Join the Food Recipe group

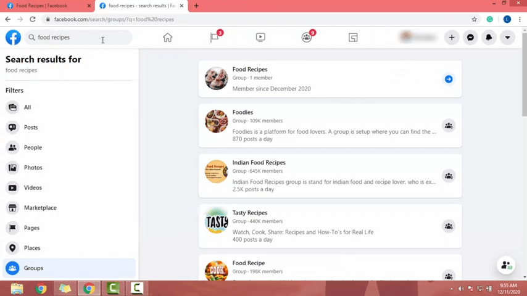(449, 276)
